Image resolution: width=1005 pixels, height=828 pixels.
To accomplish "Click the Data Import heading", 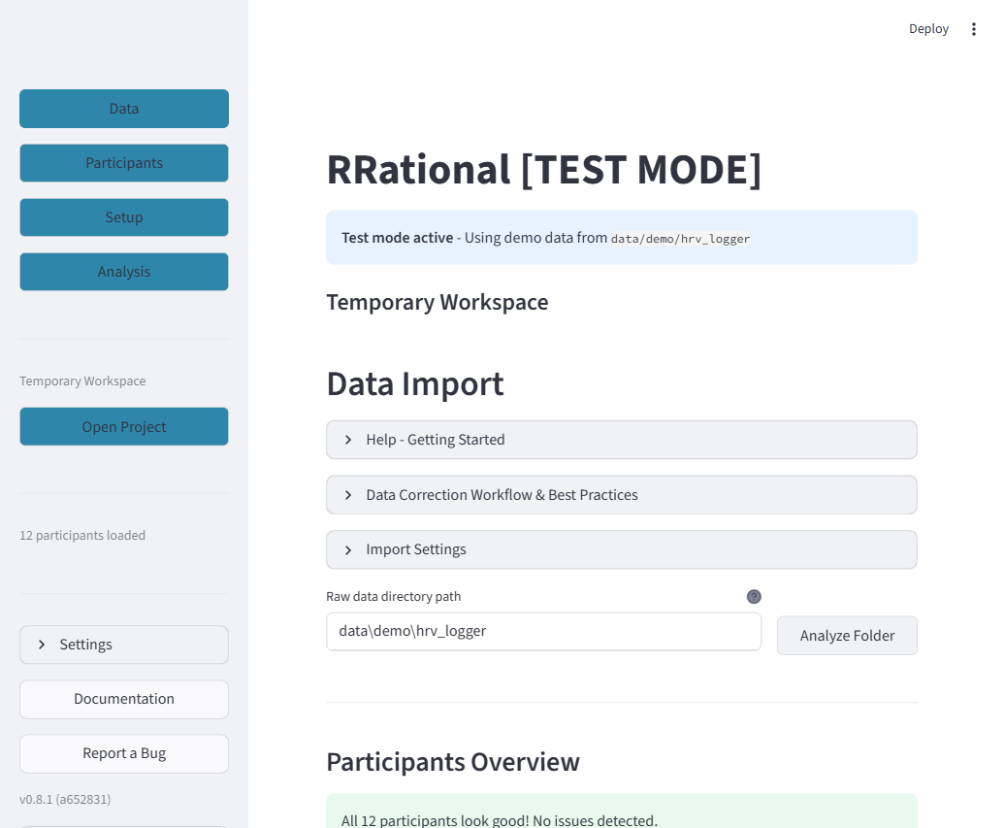I will (x=414, y=384).
